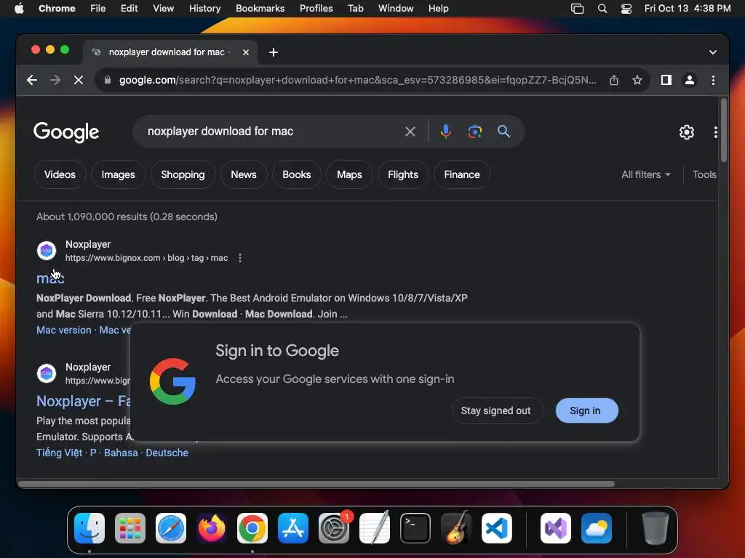Share this page via share icon

tap(614, 80)
